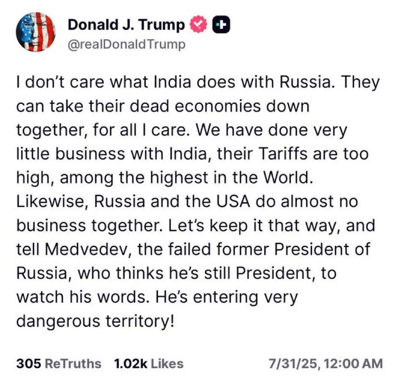The image size is (399, 386).
Task: Click the word highest in the post
Action: (x=179, y=178)
